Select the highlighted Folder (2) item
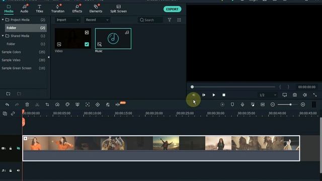Screen dimensions: 322x181 (x=26, y=28)
